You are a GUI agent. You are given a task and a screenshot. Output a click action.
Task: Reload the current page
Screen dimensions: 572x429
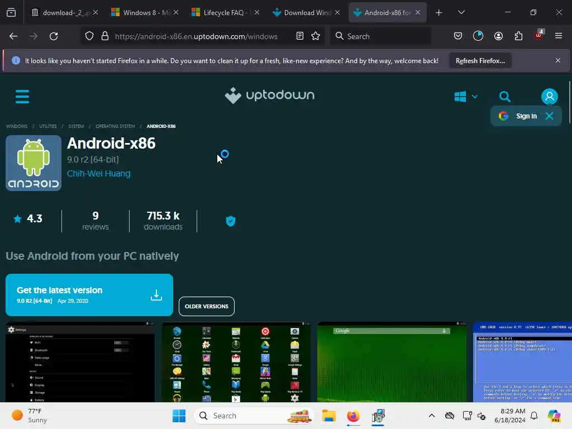54,36
